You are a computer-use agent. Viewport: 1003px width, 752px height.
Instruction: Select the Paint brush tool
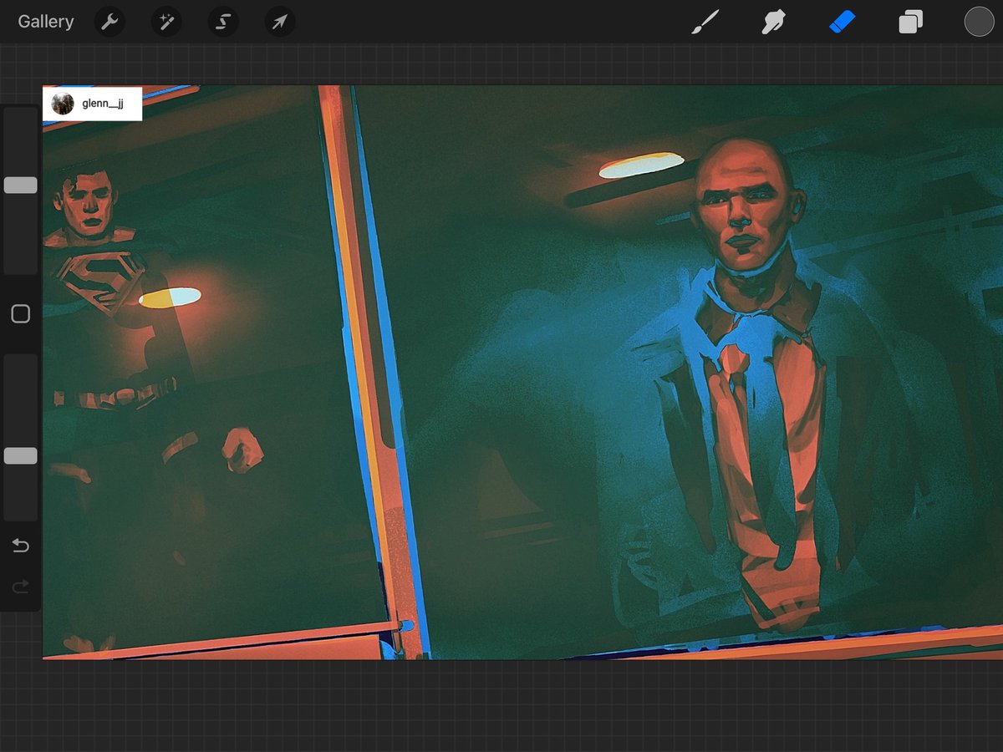pos(705,22)
